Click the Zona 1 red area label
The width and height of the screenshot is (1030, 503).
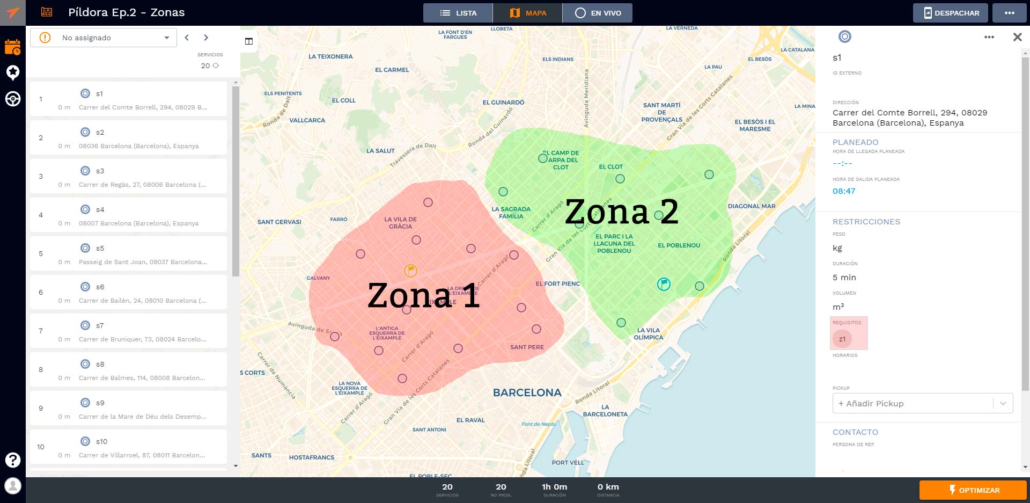[x=424, y=295]
